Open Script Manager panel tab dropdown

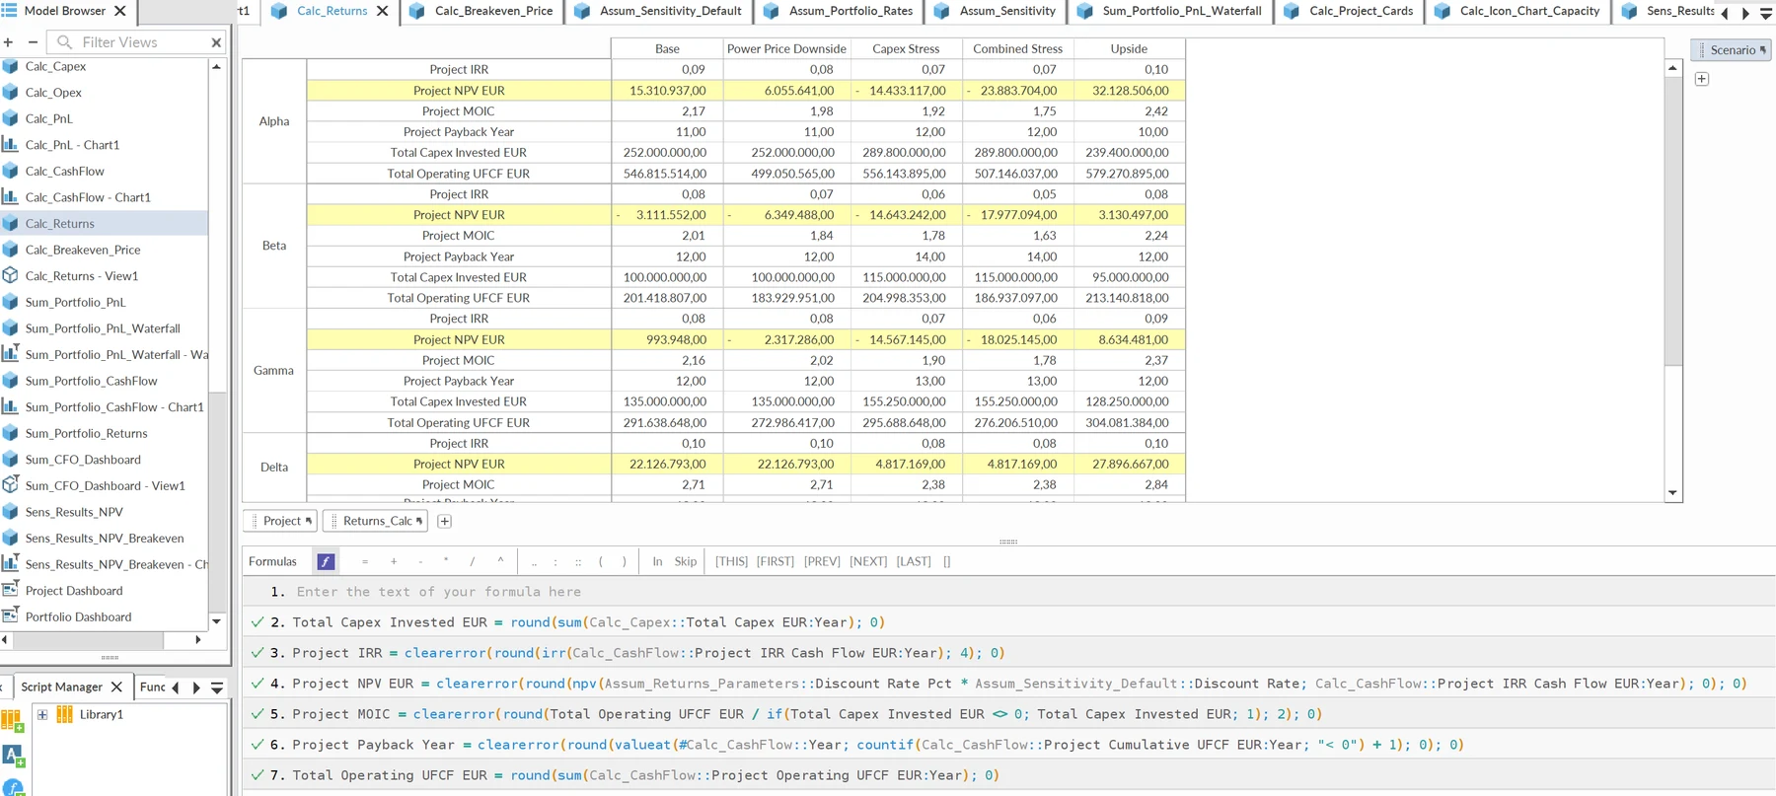point(217,687)
